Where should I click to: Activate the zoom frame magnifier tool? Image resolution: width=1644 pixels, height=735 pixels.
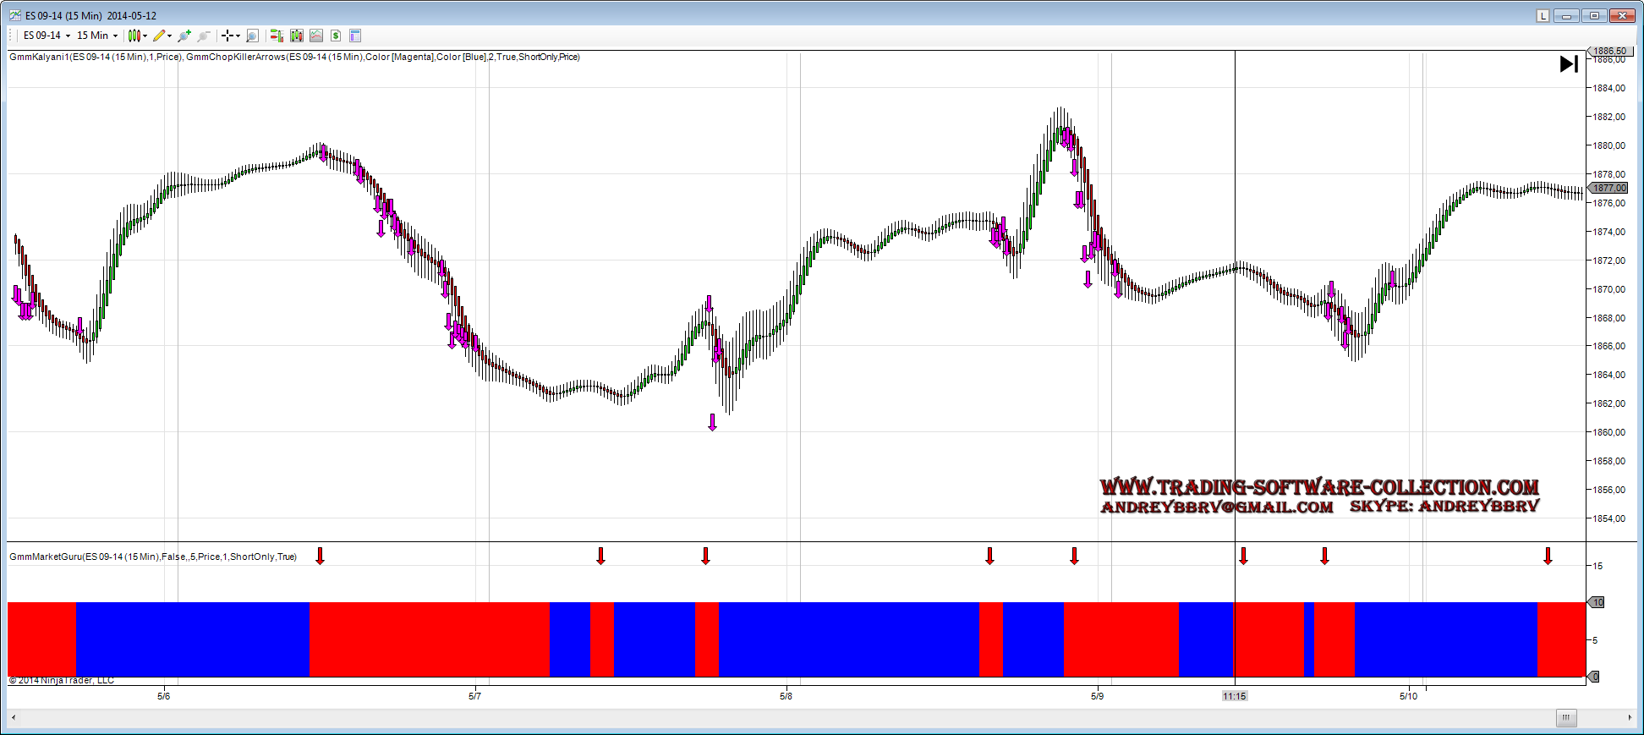click(x=252, y=36)
